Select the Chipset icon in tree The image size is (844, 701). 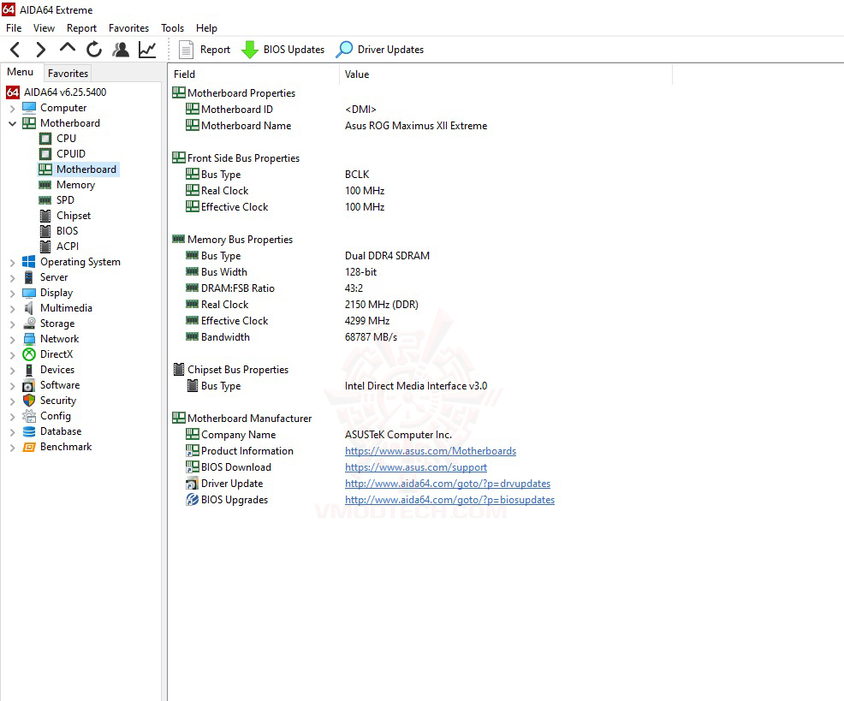tap(45, 216)
